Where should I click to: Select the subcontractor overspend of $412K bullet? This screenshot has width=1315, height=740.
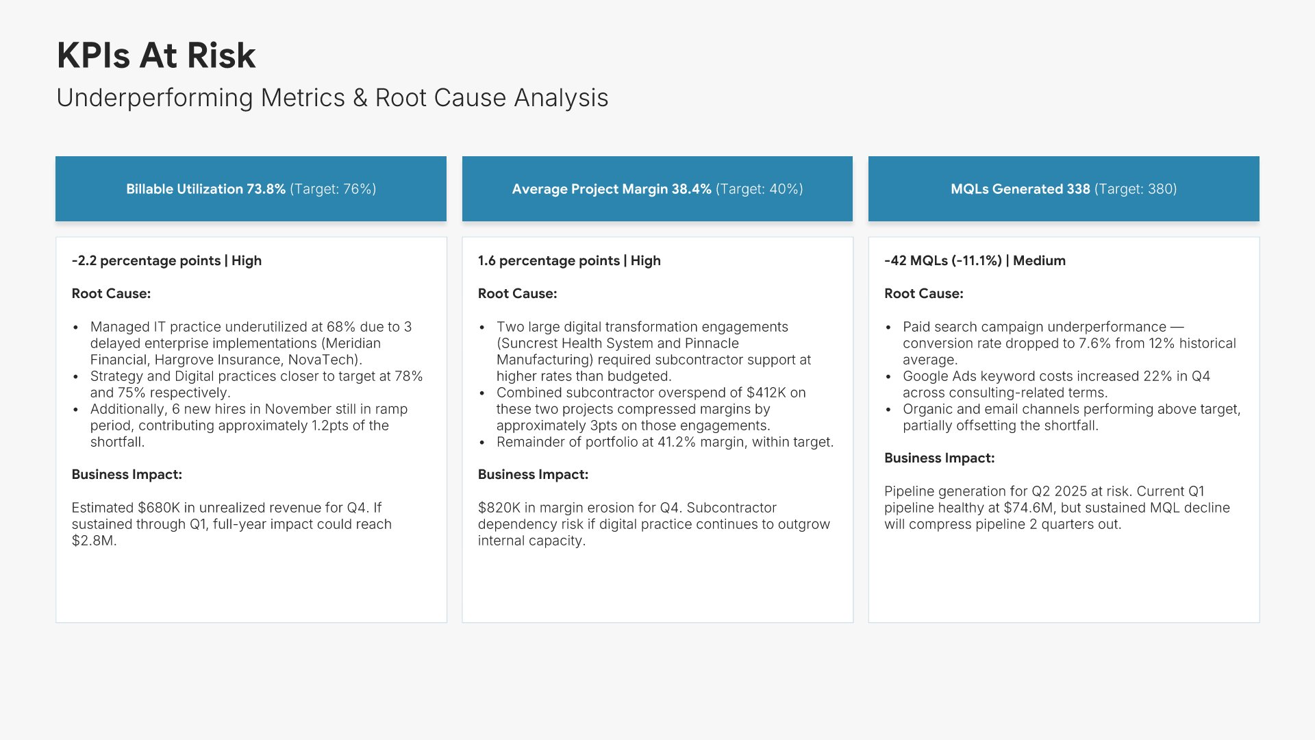651,409
